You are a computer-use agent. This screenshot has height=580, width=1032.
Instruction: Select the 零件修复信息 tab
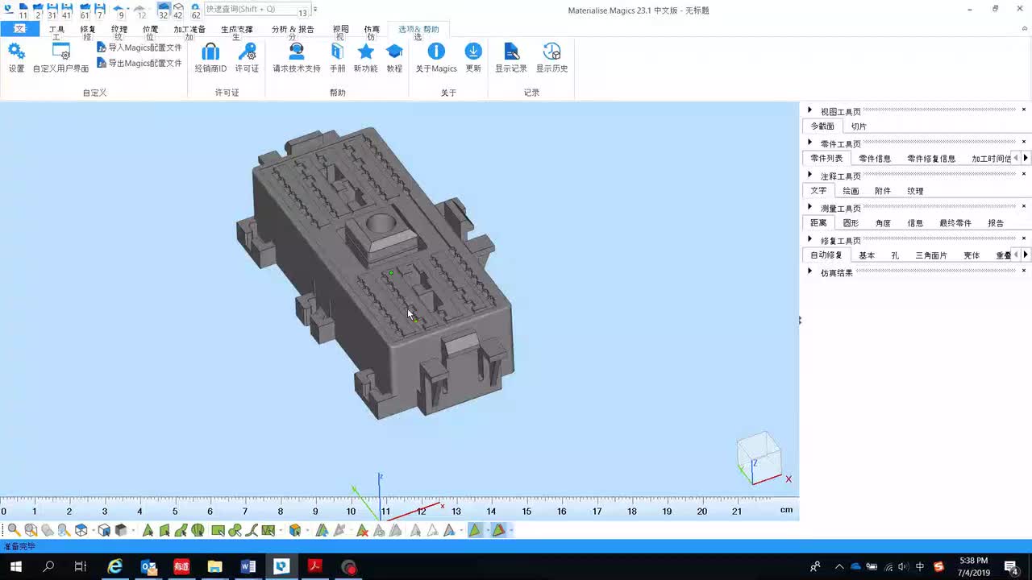click(x=931, y=159)
